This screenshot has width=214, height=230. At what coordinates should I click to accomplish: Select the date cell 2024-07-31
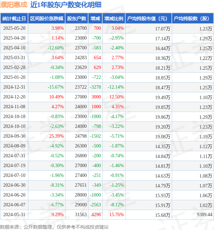click(14, 156)
